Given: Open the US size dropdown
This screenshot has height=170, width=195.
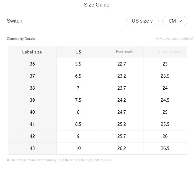Looking at the screenshot, I should click(142, 21).
